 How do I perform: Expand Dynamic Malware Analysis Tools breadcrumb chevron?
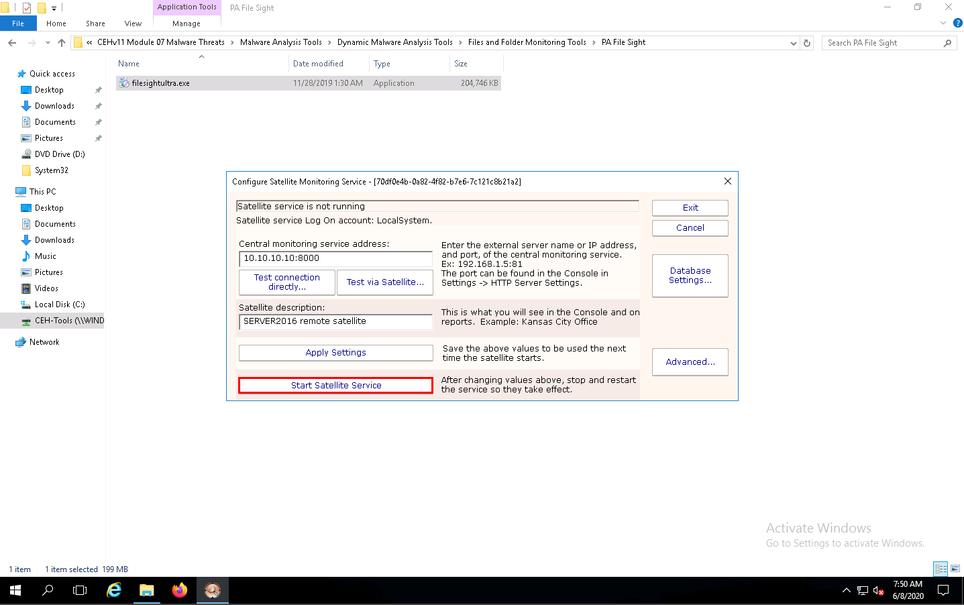point(460,42)
